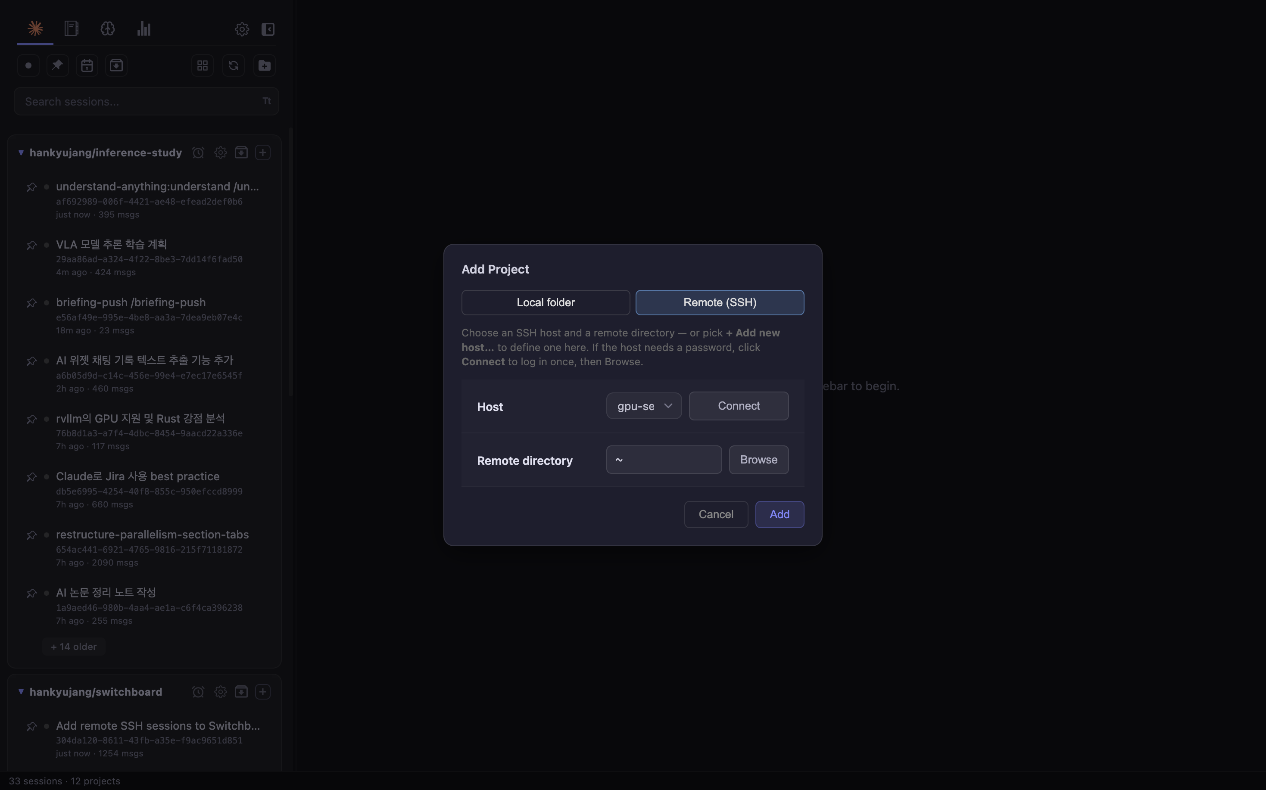The height and width of the screenshot is (790, 1266).
Task: Collapse hankyujang/inference-study project
Action: tap(21, 152)
